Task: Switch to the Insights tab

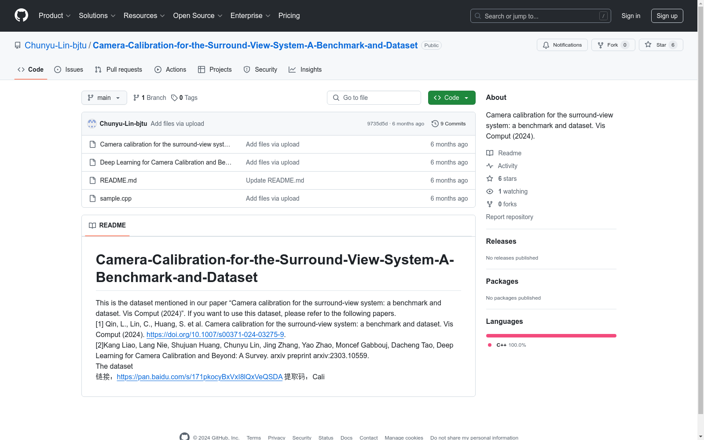Action: (305, 70)
